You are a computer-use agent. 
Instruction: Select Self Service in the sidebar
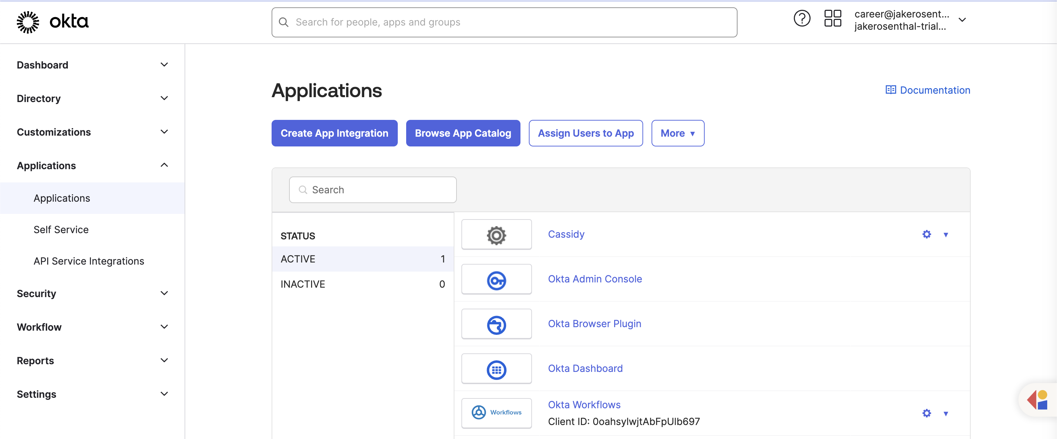[61, 229]
